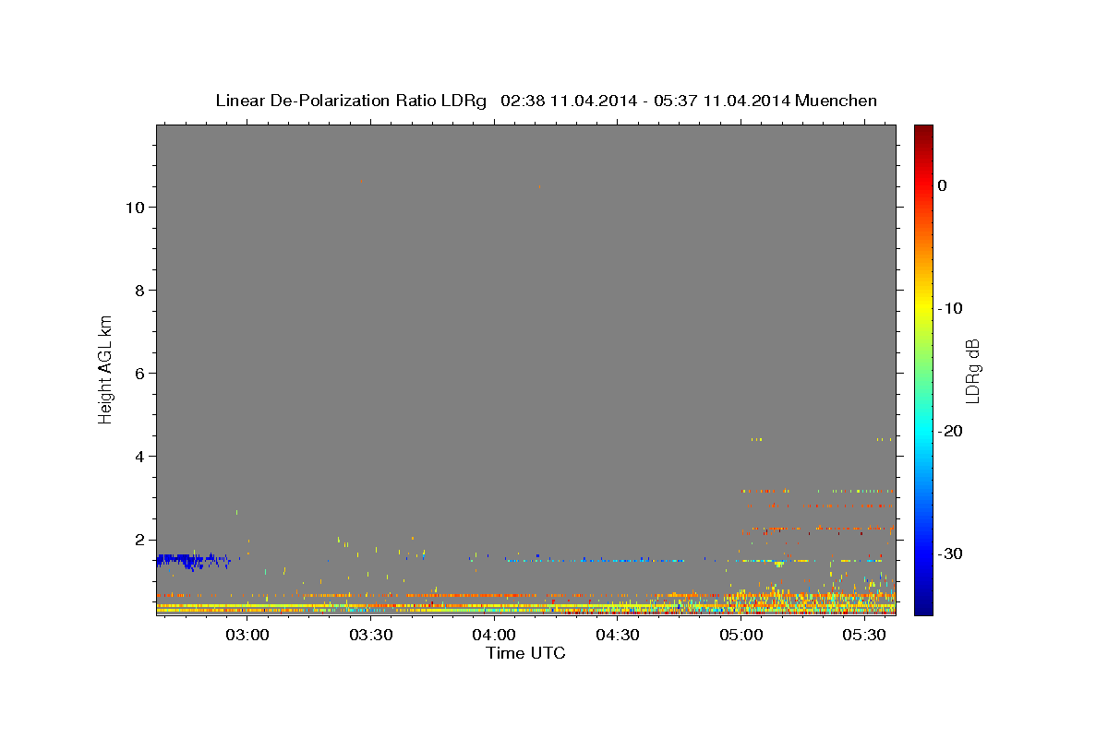Click the 05:30 time axis label
This screenshot has width=1108, height=738.
(864, 635)
